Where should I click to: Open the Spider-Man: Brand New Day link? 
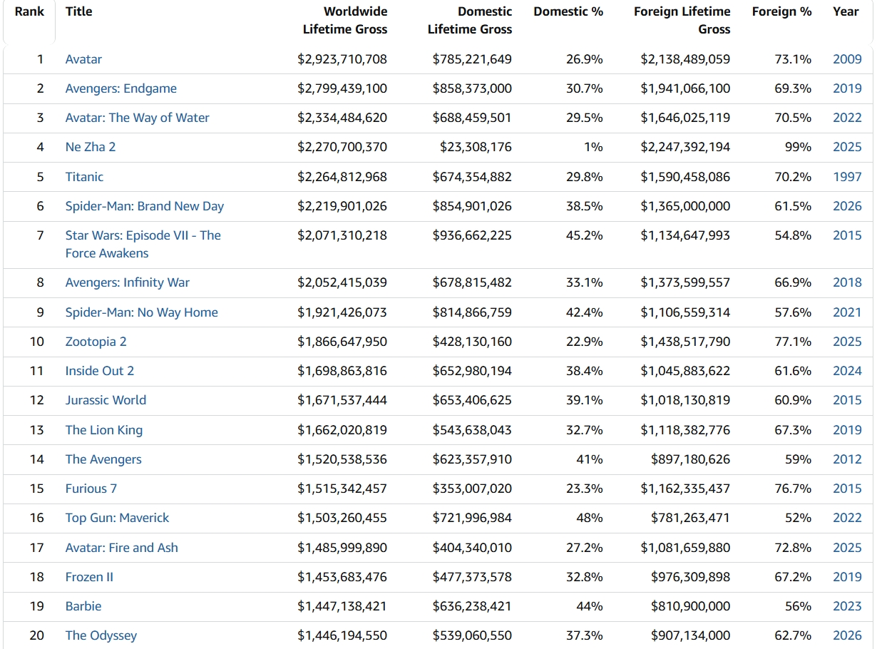click(x=145, y=206)
